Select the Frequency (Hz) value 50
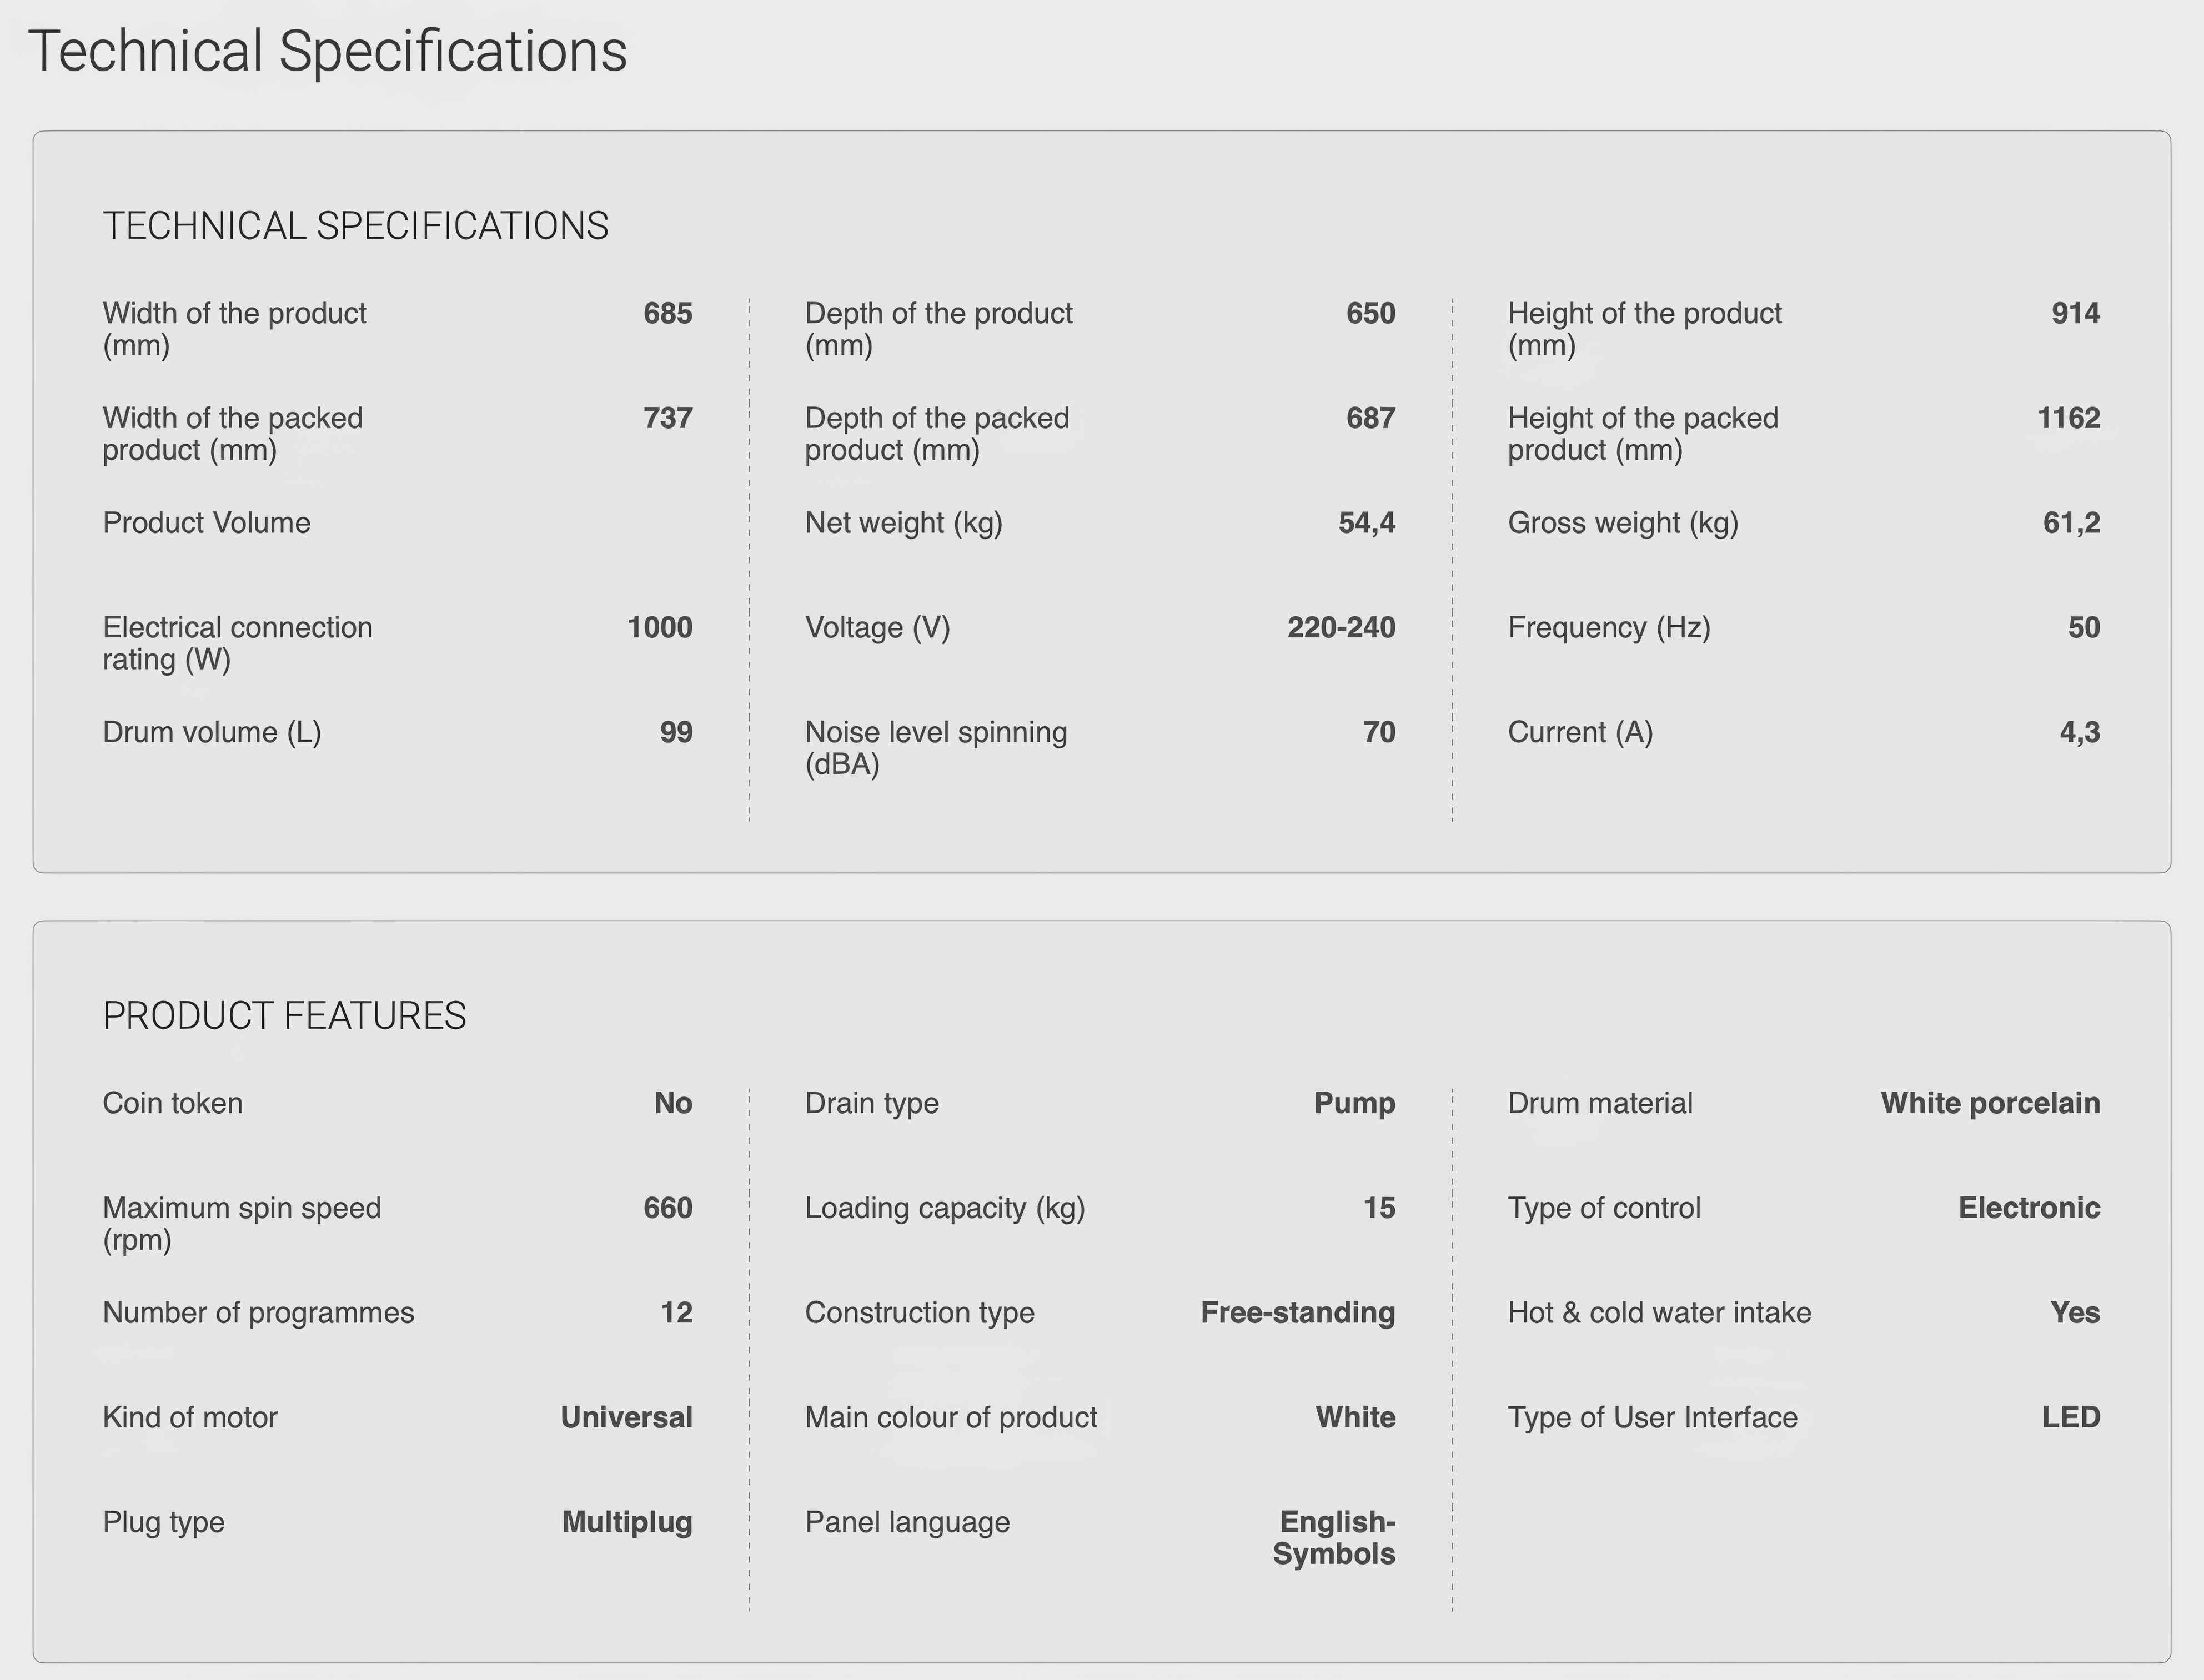 [x=2084, y=627]
